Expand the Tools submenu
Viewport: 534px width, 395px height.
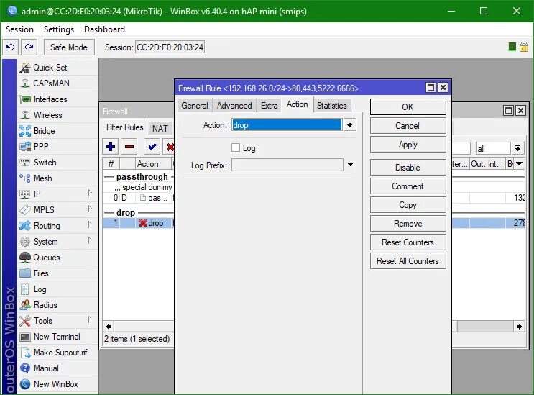coord(90,320)
